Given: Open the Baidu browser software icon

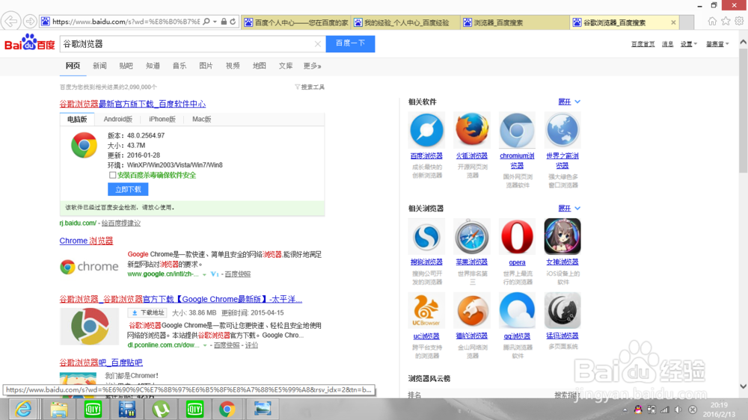Looking at the screenshot, I should [426, 130].
